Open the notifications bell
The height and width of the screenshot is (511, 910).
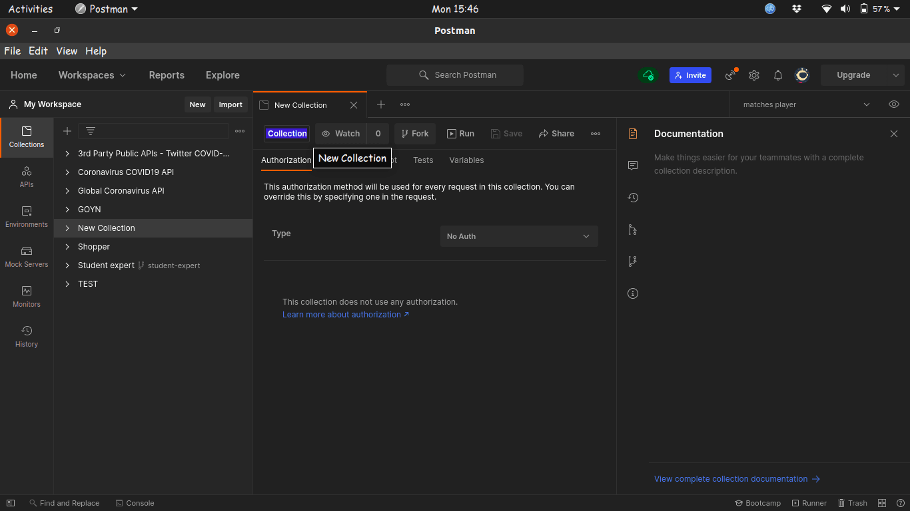coord(778,75)
